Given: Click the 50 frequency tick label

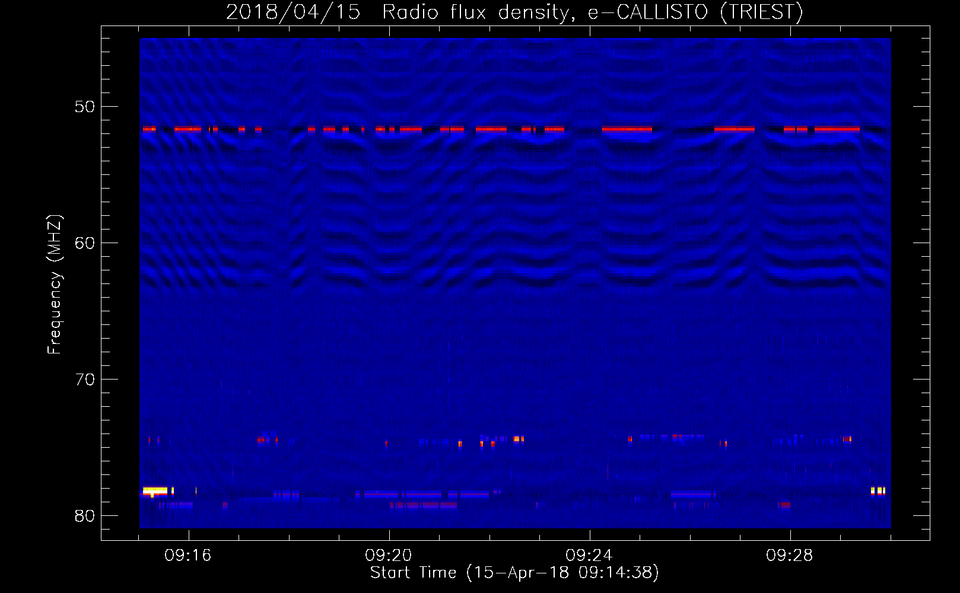Looking at the screenshot, I should click(85, 107).
